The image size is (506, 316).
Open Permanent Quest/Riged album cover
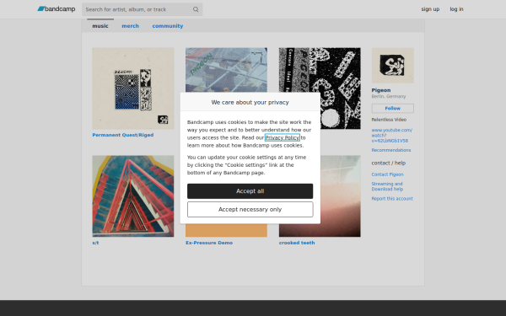pyautogui.click(x=133, y=88)
